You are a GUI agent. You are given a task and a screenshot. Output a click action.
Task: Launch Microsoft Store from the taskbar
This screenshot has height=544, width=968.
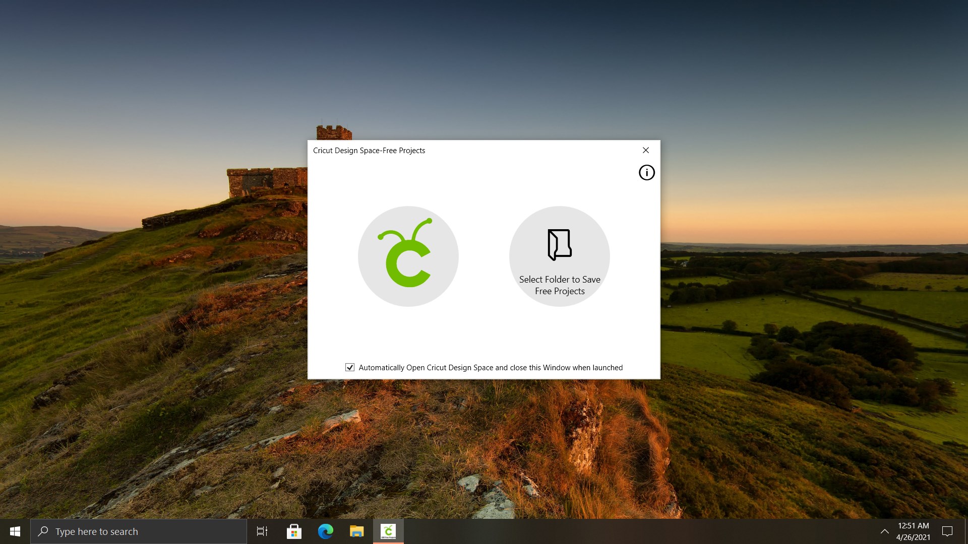click(x=294, y=531)
